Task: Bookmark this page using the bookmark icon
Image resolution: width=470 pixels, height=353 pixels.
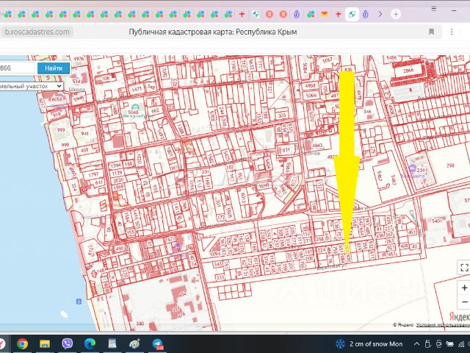Action: point(431,32)
